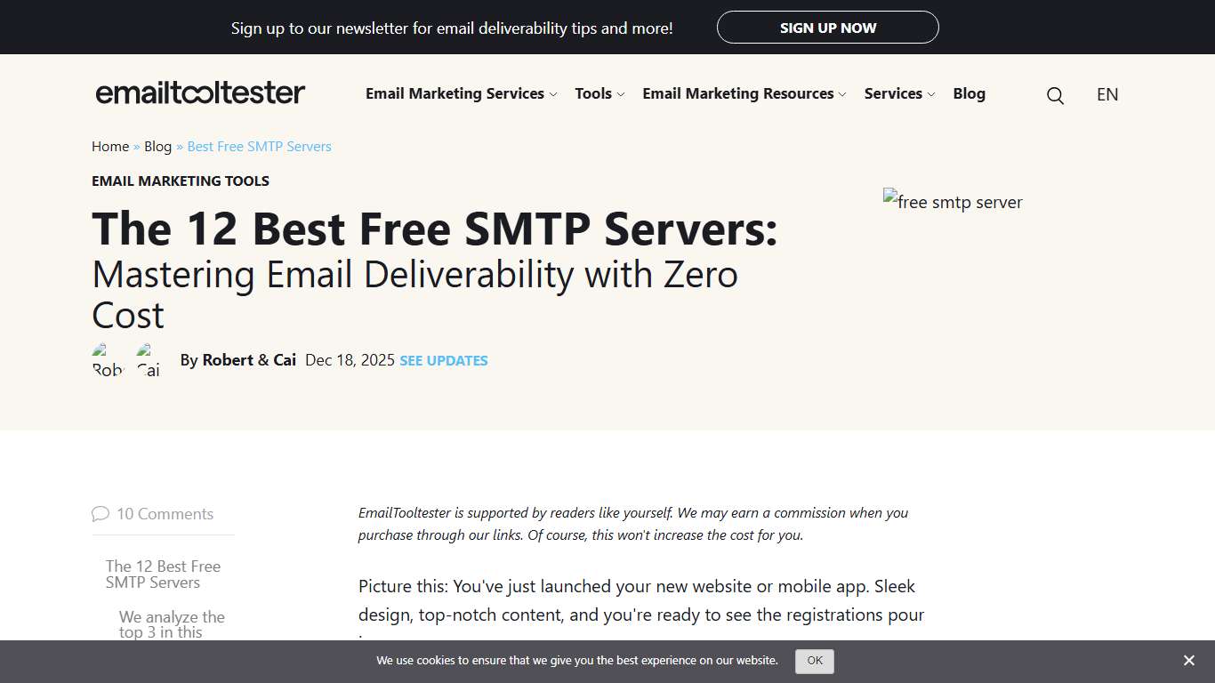The image size is (1215, 683).
Task: Open the Blog menu item
Action: tap(969, 93)
